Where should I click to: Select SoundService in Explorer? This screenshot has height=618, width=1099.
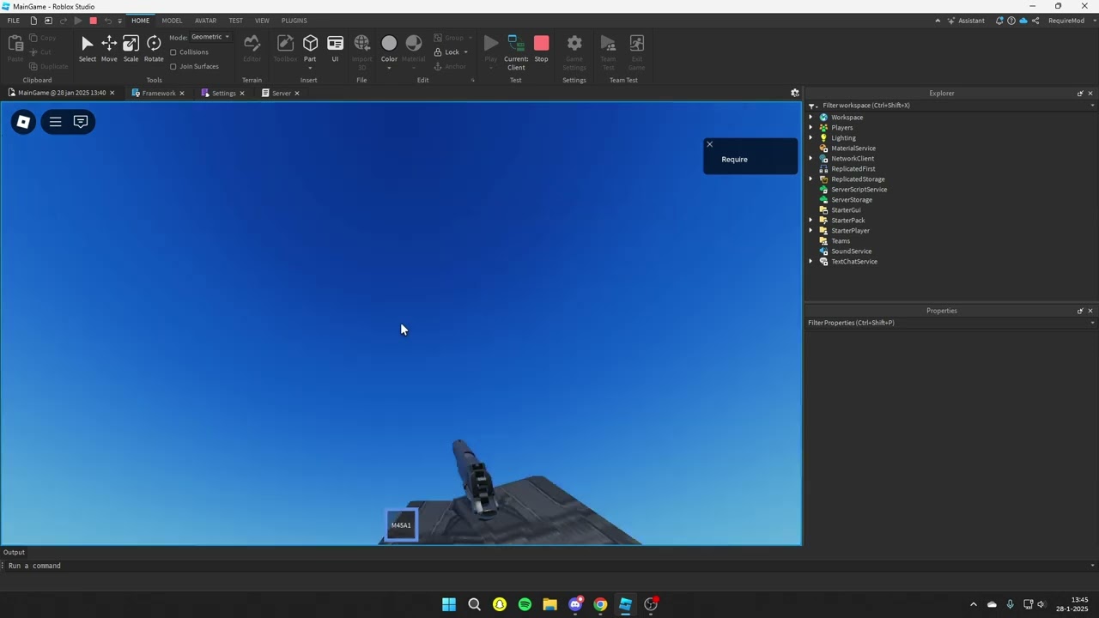[x=851, y=251]
